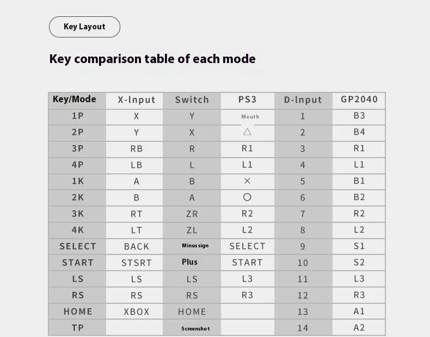
Task: Click the 'A2' cell in GP2040 column
Action: pyautogui.click(x=359, y=327)
